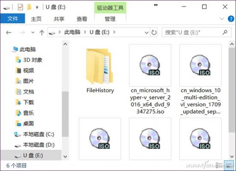Viewport: 236px width, 171px height.
Task: Select 本地磁盘 (D:) in navigation pane
Action: coord(34,145)
